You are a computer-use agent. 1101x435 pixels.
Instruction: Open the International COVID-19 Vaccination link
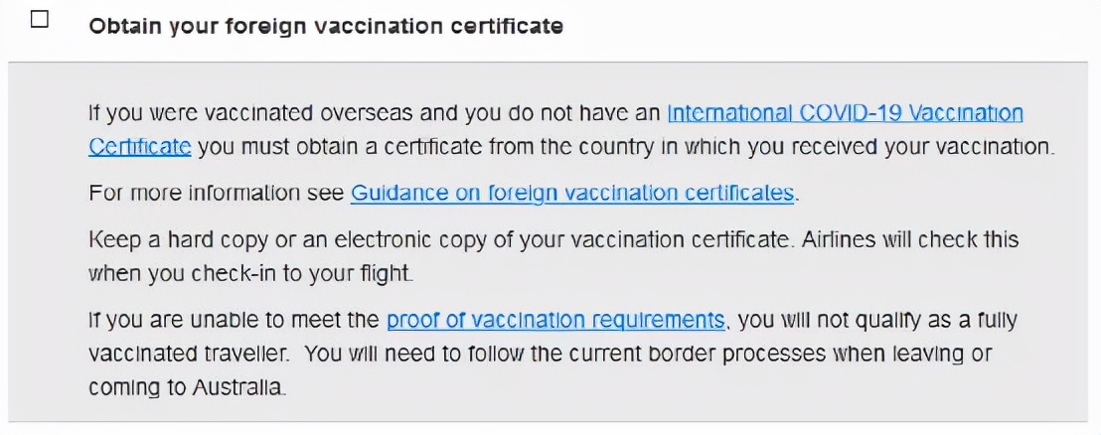(845, 113)
